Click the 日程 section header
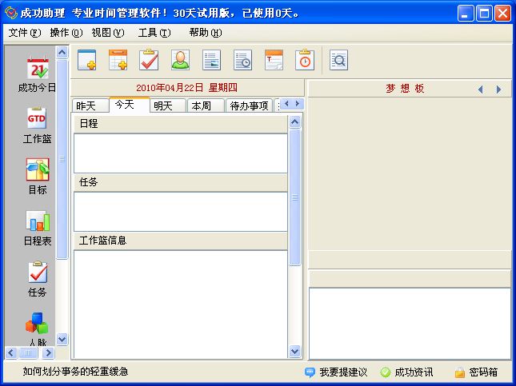The height and width of the screenshot is (386, 516). [180, 124]
